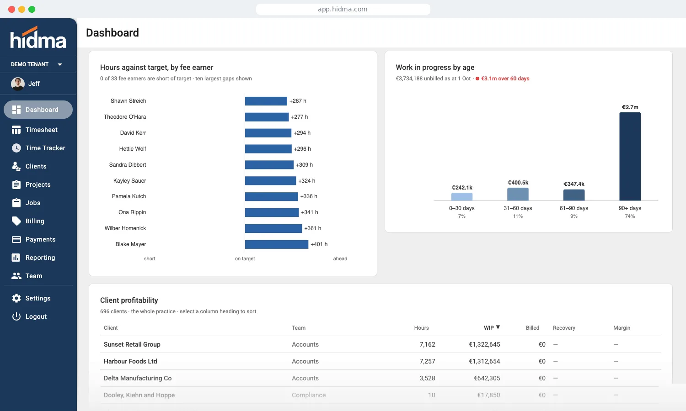Image resolution: width=686 pixels, height=411 pixels.
Task: Click the 0–30 days WIP bar
Action: [462, 196]
